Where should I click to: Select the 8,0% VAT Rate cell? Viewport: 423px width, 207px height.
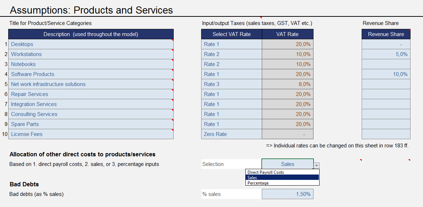click(287, 84)
